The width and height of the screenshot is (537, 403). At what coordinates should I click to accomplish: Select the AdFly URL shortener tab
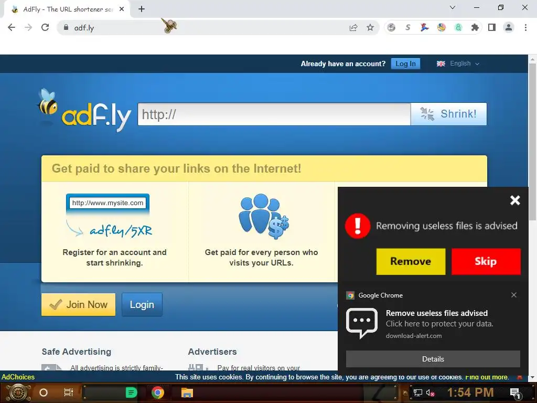pyautogui.click(x=67, y=9)
